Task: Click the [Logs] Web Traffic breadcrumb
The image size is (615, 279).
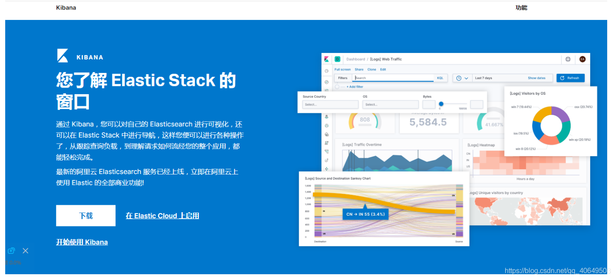Action: pos(386,59)
